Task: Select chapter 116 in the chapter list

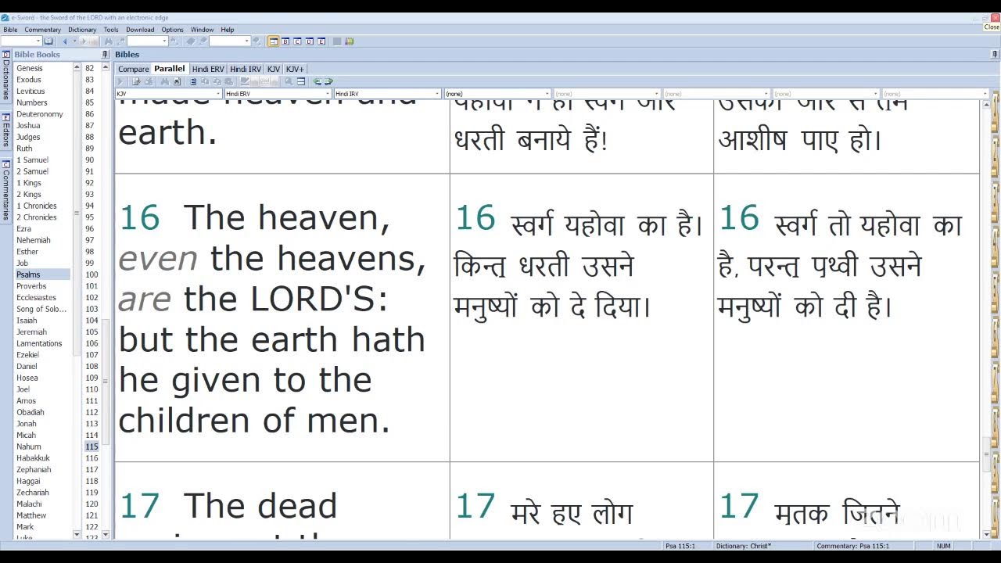Action: click(92, 458)
